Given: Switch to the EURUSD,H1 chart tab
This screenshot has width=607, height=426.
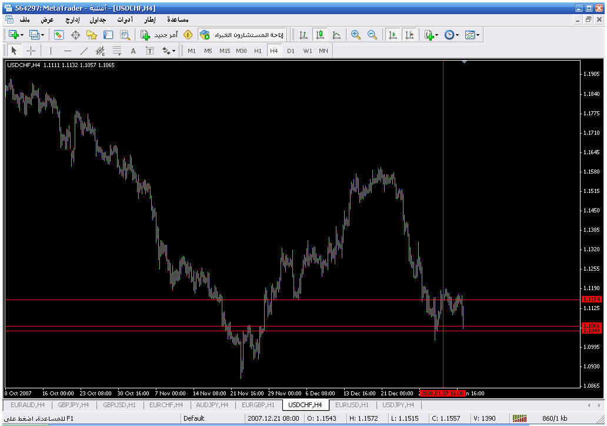Looking at the screenshot, I should pos(352,405).
